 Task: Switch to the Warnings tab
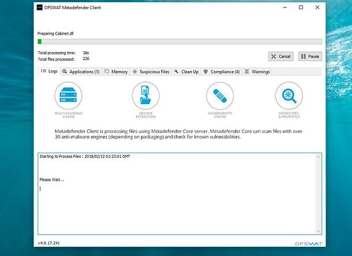[257, 72]
